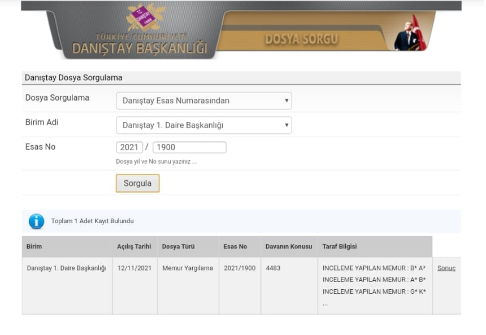Click the Memur Yargılama cell in results
486x335 pixels.
click(x=188, y=268)
